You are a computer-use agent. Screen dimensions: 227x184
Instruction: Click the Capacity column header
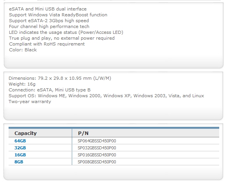click(x=25, y=133)
